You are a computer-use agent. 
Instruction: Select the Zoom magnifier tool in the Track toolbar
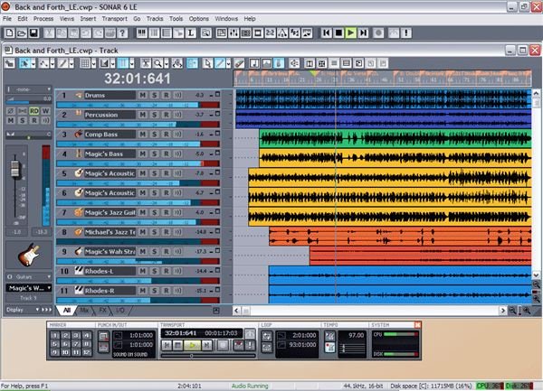157,63
